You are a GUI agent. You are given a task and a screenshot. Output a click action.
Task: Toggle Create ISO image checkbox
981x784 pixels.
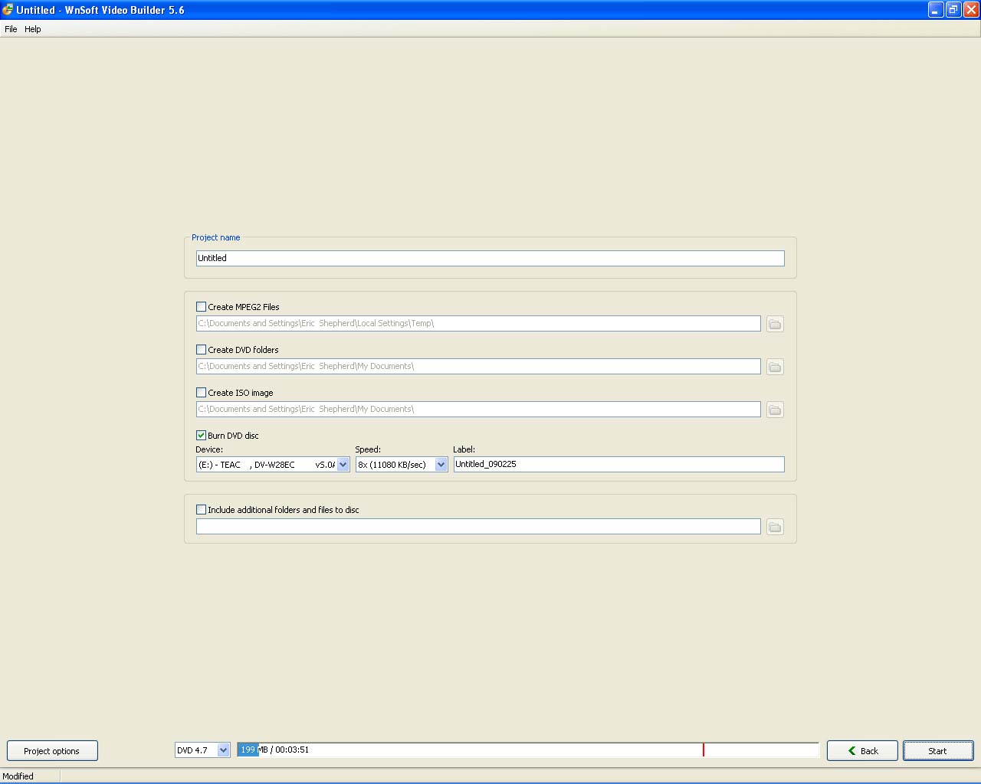pos(202,393)
